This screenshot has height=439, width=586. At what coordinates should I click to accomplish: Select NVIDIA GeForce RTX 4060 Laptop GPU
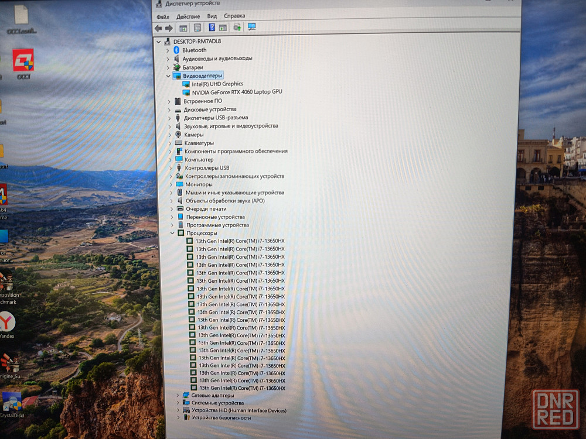237,92
